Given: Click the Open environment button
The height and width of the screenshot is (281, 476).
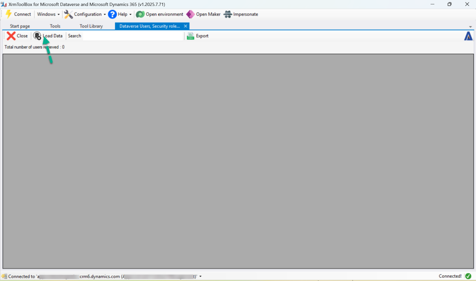Looking at the screenshot, I should [x=159, y=14].
